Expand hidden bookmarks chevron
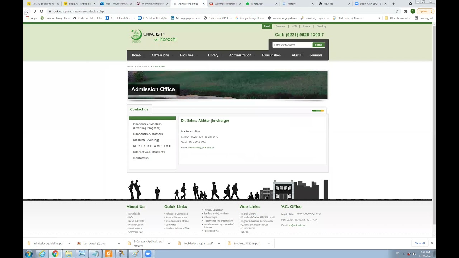Viewport: 459px width, 258px height. pyautogui.click(x=379, y=18)
